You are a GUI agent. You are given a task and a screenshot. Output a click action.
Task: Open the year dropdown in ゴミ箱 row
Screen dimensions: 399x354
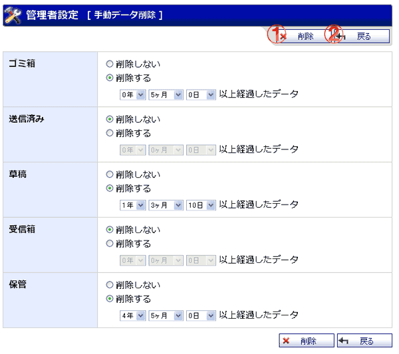(x=132, y=95)
